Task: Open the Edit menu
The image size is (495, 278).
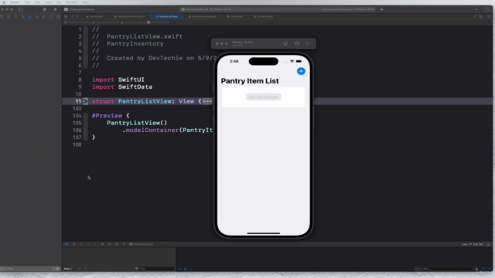Action: point(37,2)
